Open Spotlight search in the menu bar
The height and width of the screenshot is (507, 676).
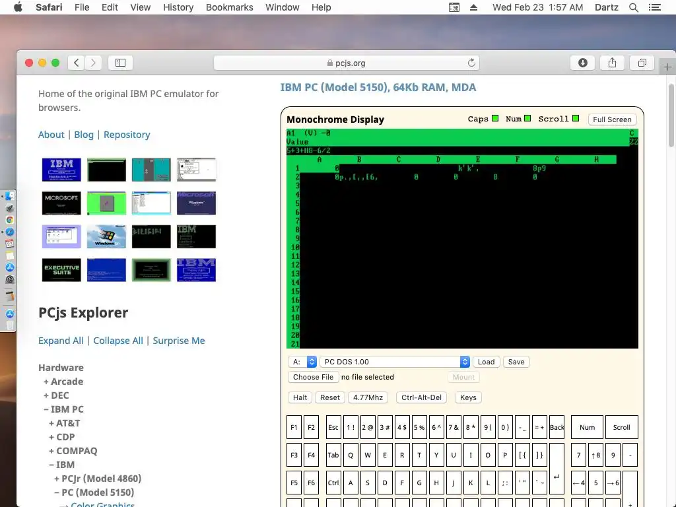click(633, 7)
